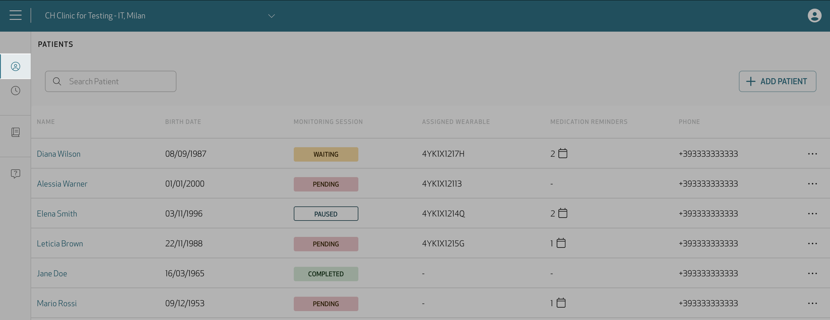Click wearable ID 4YK1X12113
Viewport: 830px width, 320px height.
coord(442,184)
